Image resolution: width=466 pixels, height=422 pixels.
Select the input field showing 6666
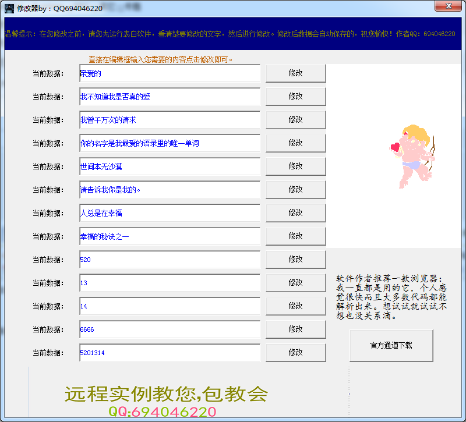170,329
